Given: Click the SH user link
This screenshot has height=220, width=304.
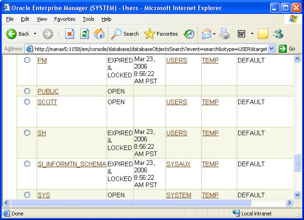Looking at the screenshot, I should coord(42,133).
